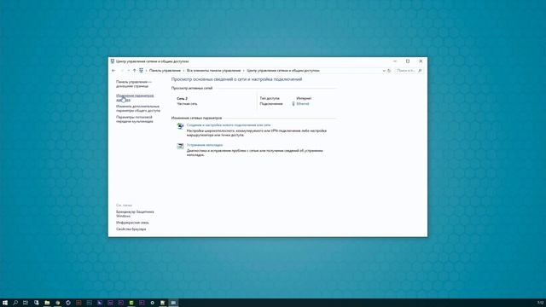
Task: Click the 'Просмотр активных сетей' heading
Action: (192, 88)
